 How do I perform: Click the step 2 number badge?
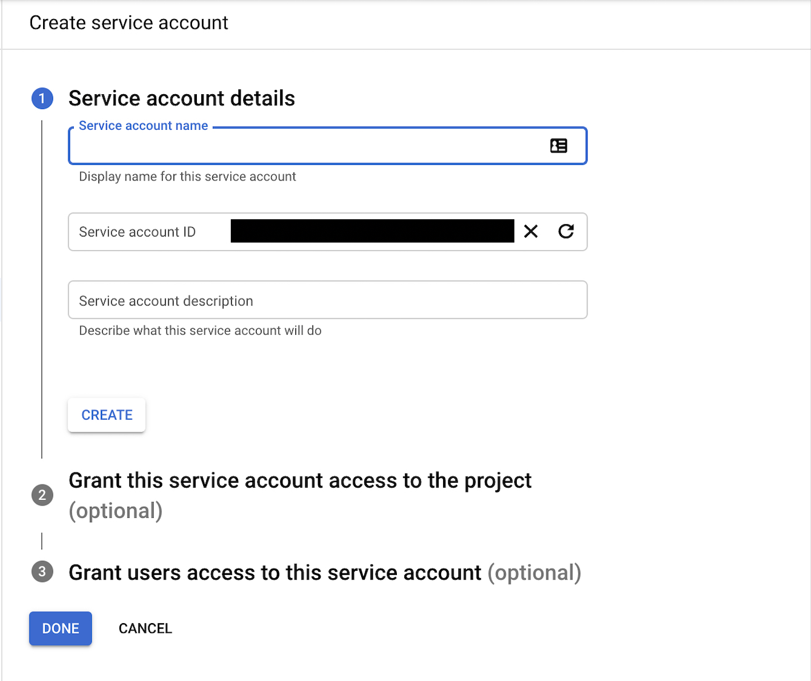42,495
